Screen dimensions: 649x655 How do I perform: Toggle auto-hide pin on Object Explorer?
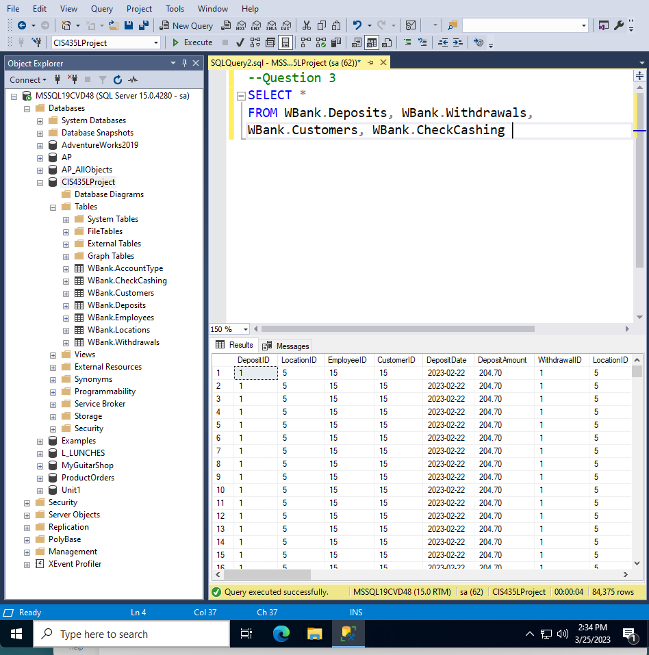[x=183, y=62]
